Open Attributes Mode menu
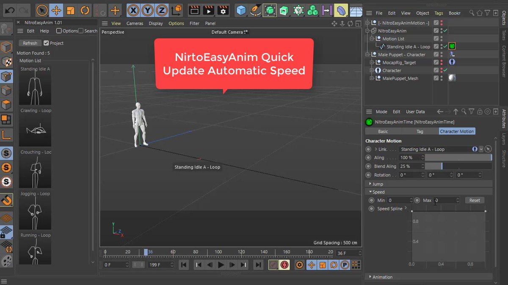Viewport: 508px width, 285px height. click(x=381, y=111)
